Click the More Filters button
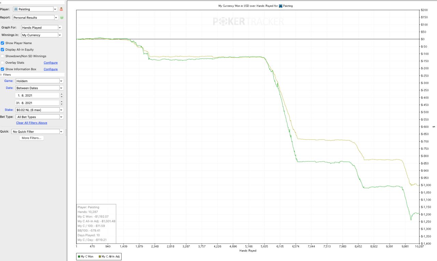Image resolution: width=437 pixels, height=261 pixels. (31, 138)
